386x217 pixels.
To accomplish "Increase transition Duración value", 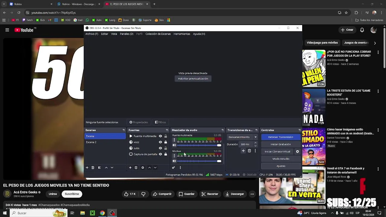I will [x=255, y=143].
